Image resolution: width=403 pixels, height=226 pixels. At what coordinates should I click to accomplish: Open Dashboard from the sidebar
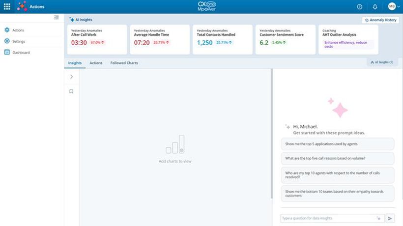point(21,53)
